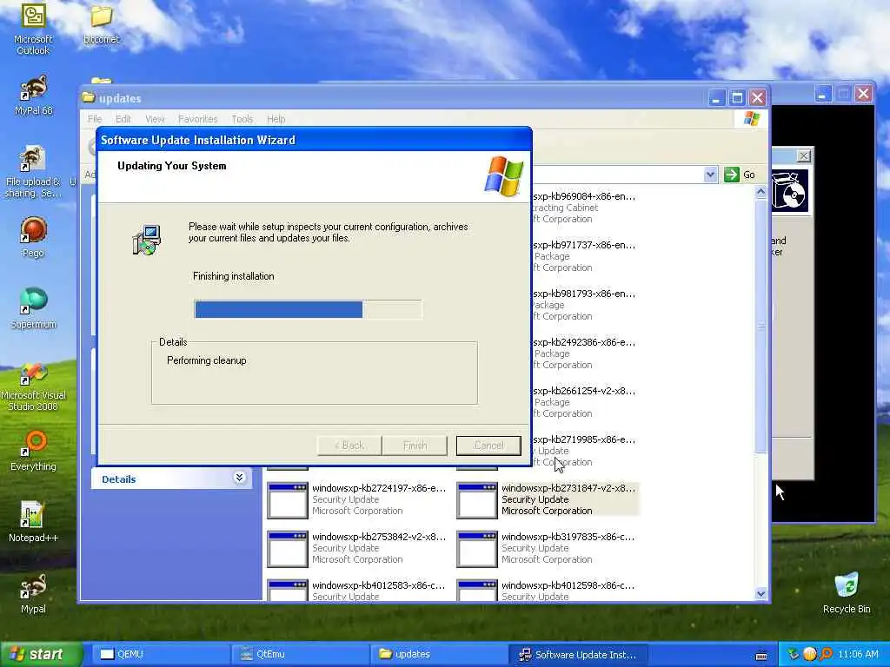Open the File menu in updates window
The height and width of the screenshot is (667, 890).
tap(95, 119)
